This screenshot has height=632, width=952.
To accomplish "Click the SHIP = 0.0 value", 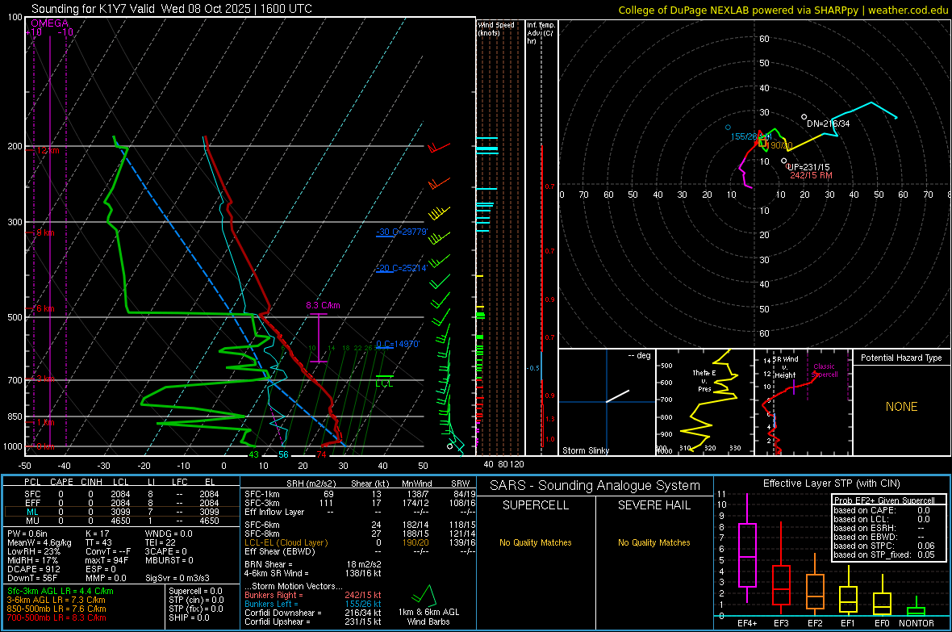I will click(189, 617).
